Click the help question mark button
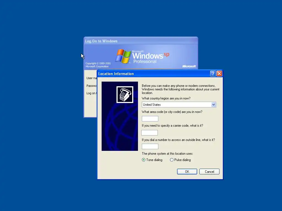 coord(213,74)
